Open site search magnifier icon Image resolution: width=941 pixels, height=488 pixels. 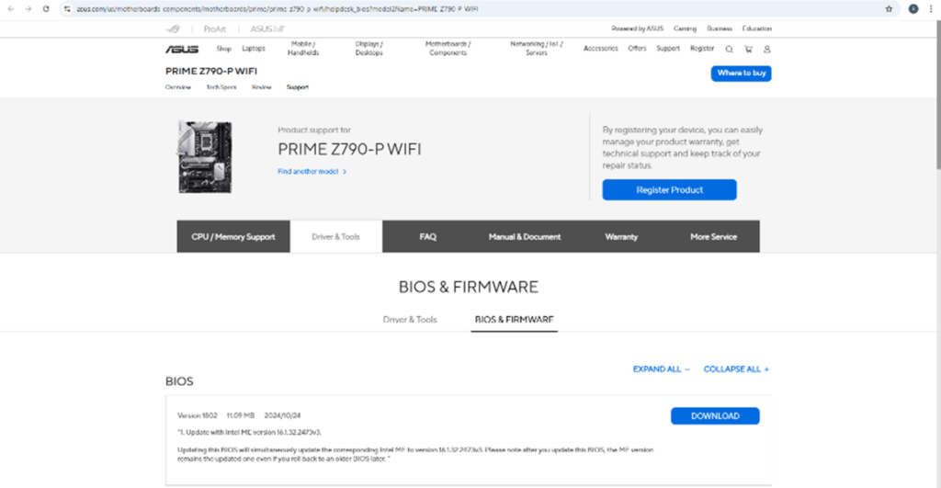click(x=729, y=50)
